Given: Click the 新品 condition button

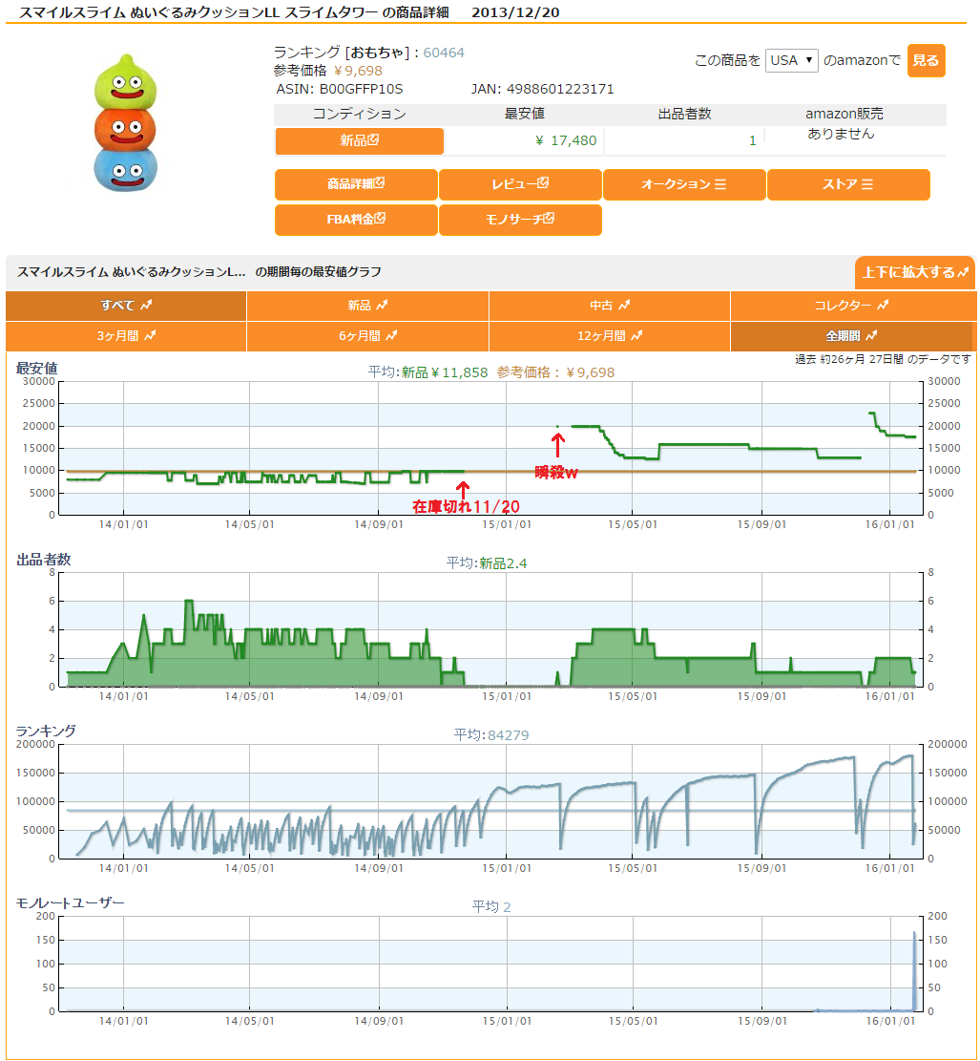Looking at the screenshot, I should tap(359, 140).
